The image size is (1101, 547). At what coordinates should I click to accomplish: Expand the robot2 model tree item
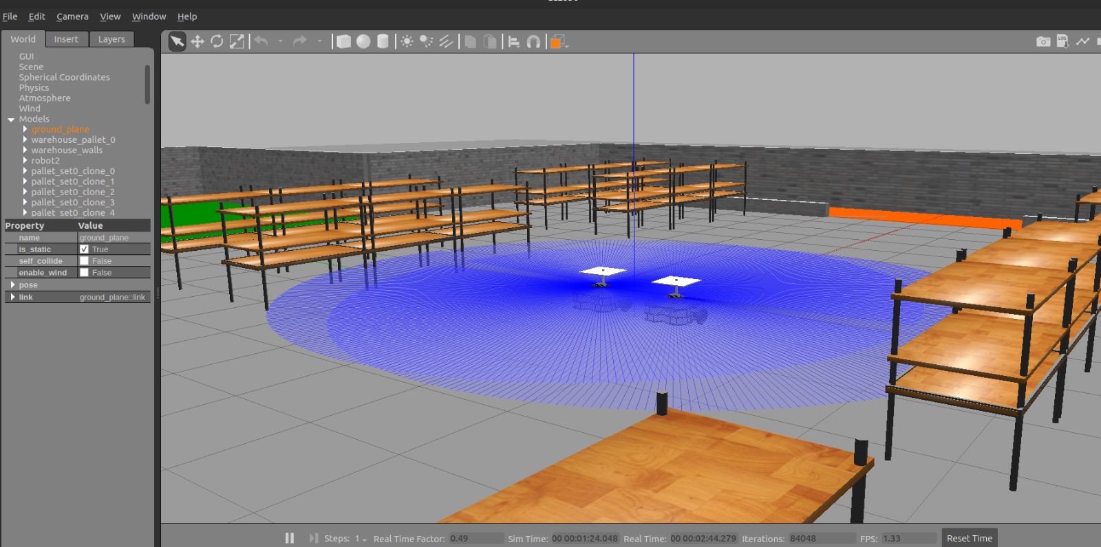coord(25,161)
